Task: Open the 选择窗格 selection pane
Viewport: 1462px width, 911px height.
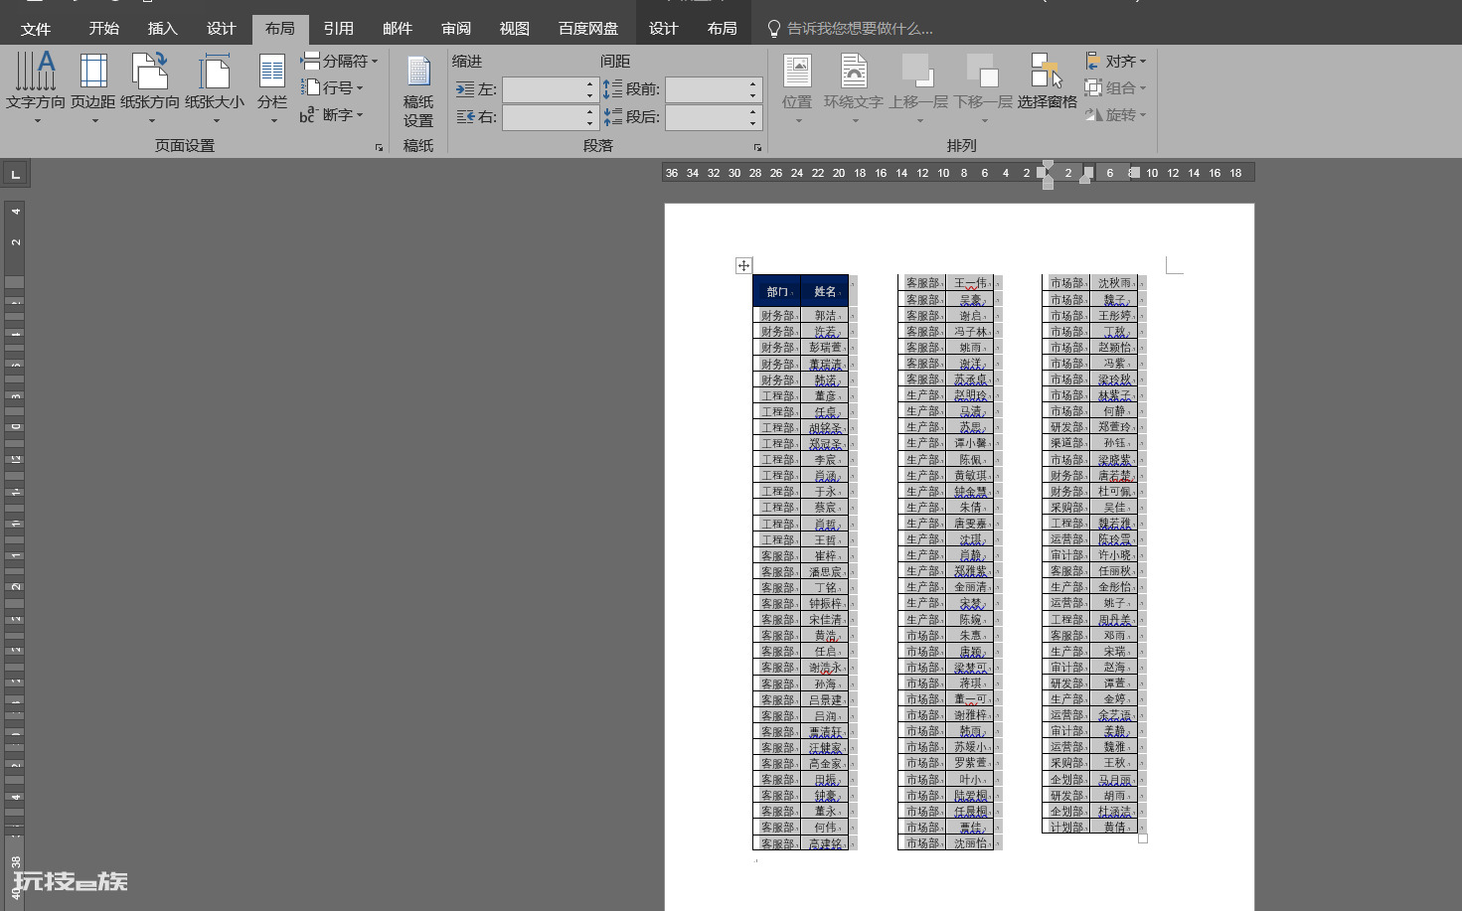Action: point(1048,81)
